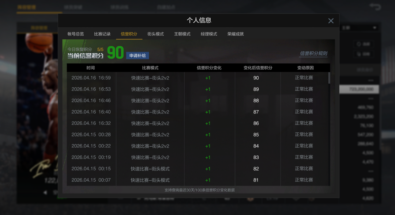This screenshot has height=215, width=395.
Task: Click 正常比赛 in the 16:59 row
Action: 304,78
